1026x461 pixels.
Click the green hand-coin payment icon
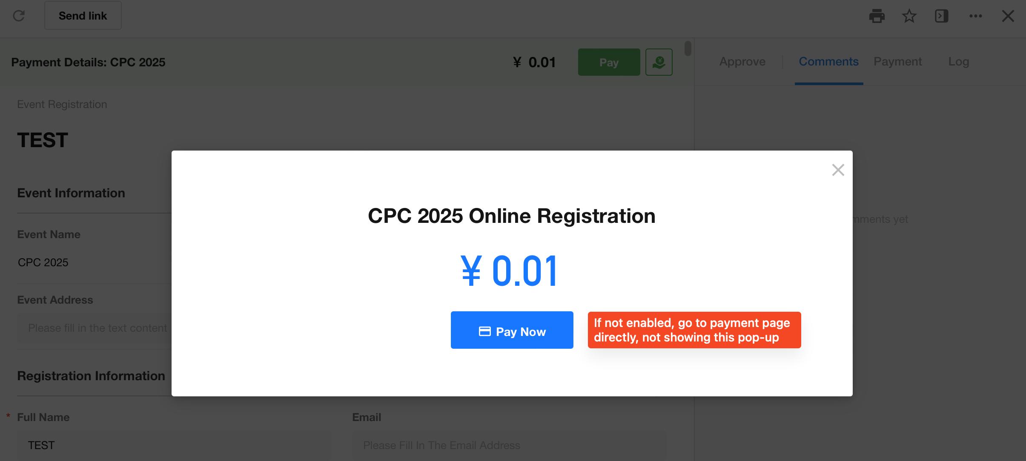pyautogui.click(x=659, y=62)
